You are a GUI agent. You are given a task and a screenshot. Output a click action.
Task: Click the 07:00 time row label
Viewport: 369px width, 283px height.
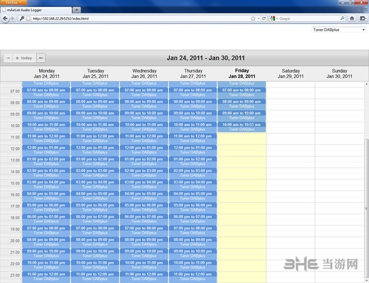pyautogui.click(x=15, y=91)
